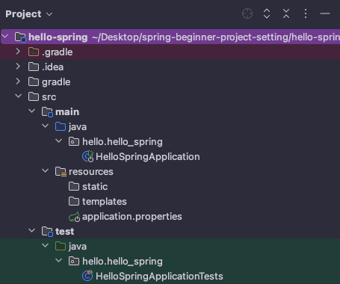Collapse the java folder under test
The image size is (340, 284).
point(46,246)
